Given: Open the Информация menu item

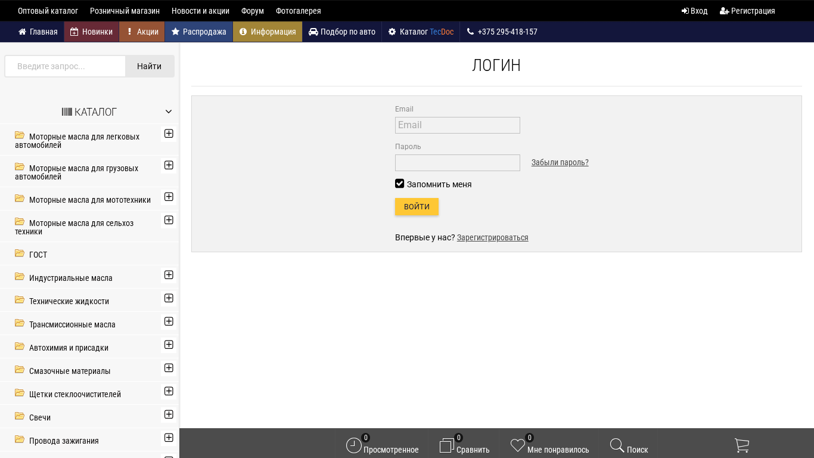Looking at the screenshot, I should [x=268, y=32].
